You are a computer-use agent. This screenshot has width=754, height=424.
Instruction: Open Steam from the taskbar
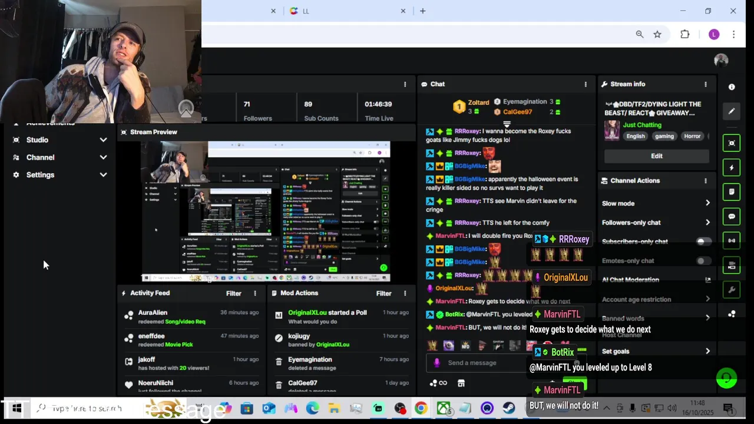click(x=509, y=408)
